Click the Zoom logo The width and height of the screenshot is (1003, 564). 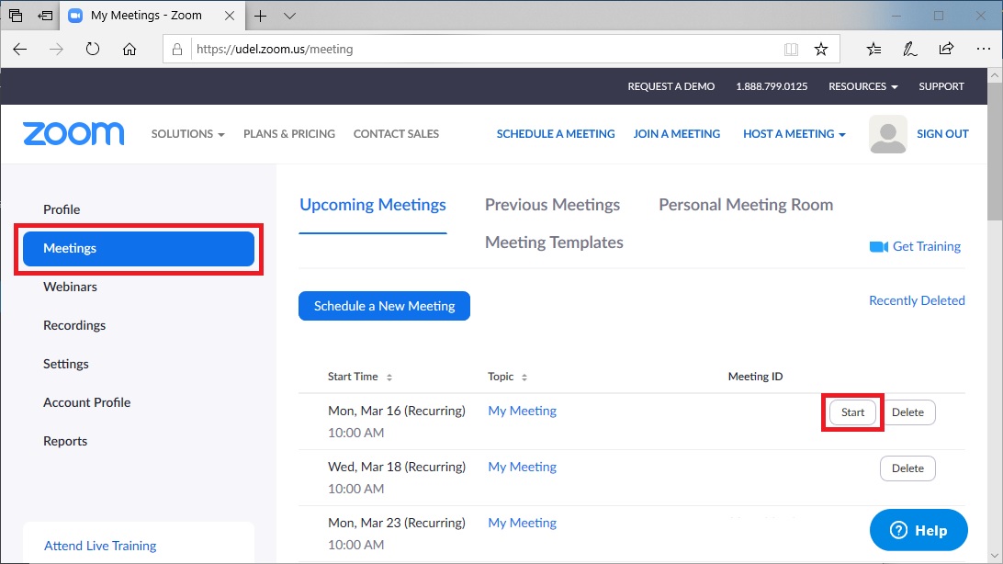[x=73, y=133]
